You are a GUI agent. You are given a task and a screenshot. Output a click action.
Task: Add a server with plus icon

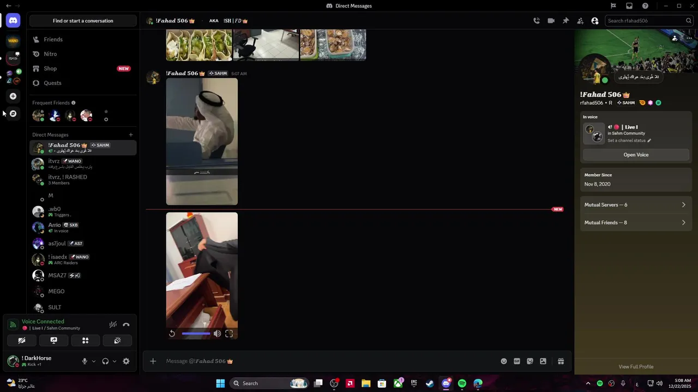[13, 96]
